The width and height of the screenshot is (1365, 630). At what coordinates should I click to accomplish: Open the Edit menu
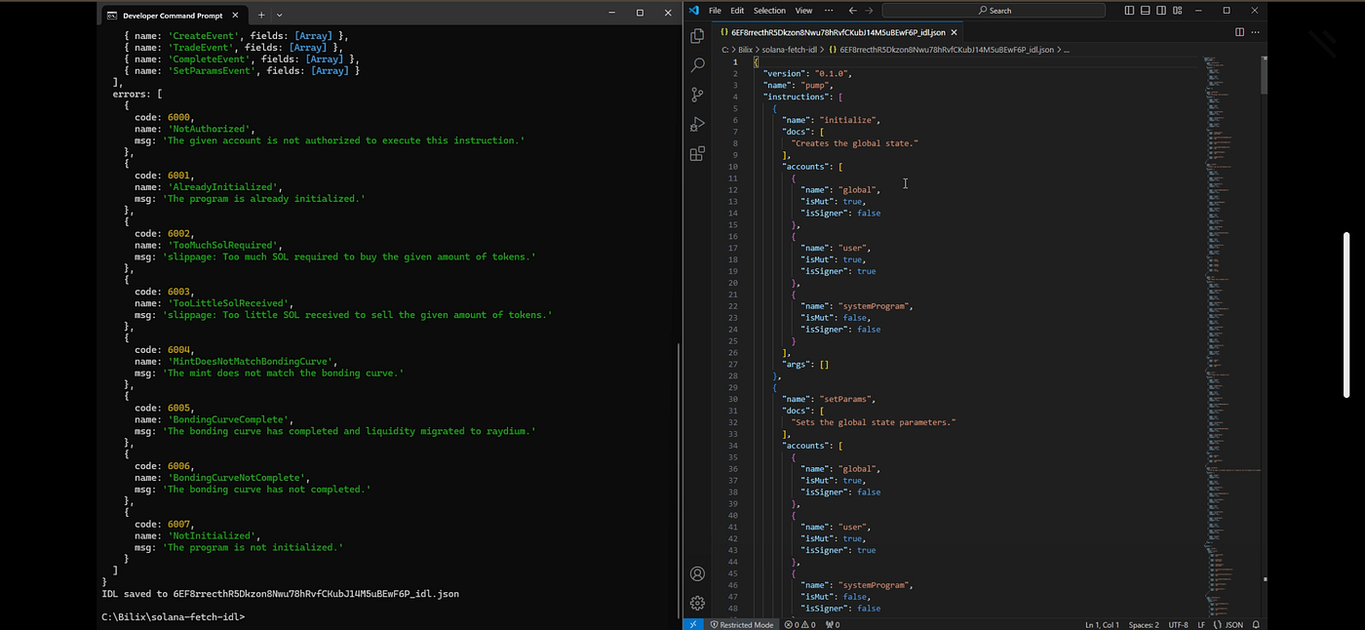737,11
